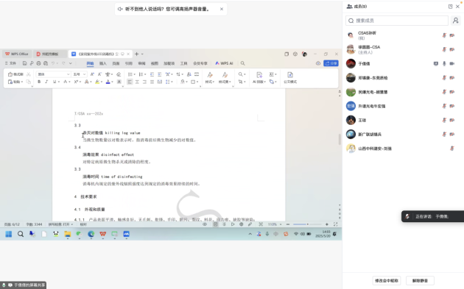Click the zoom slider in status bar
The height and width of the screenshot is (289, 464).
[307, 224]
